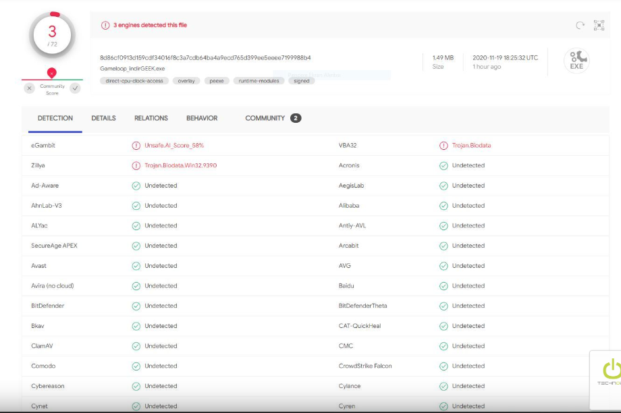Viewport: 621px width, 413px height.
Task: Click the AegisLab engine name
Action: 351,186
